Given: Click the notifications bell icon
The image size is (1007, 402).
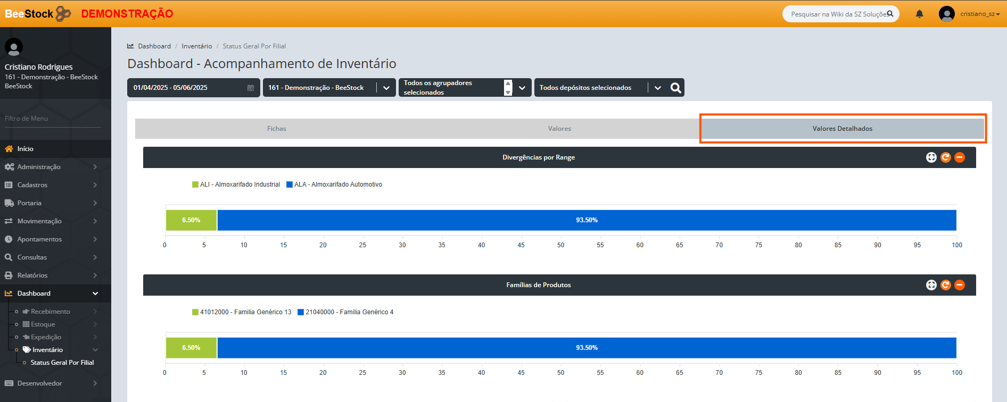Looking at the screenshot, I should (x=919, y=14).
